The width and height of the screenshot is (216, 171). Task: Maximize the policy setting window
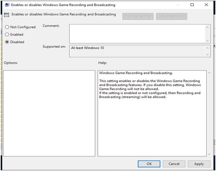[192, 5]
